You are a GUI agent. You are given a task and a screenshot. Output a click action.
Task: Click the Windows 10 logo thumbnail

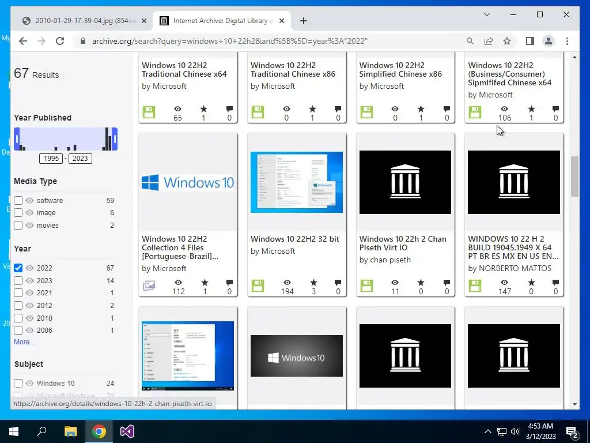coord(188,182)
